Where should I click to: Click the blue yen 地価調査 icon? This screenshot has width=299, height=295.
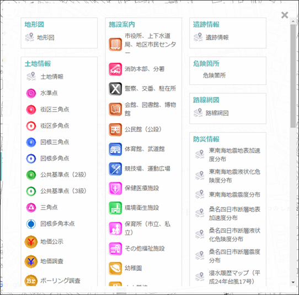coord(31,261)
